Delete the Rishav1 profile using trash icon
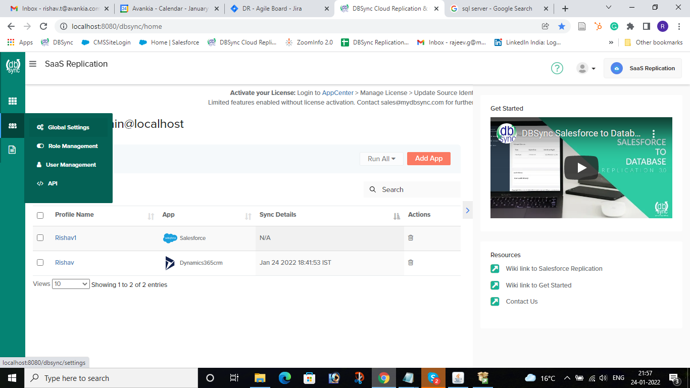Image resolution: width=690 pixels, height=388 pixels. [x=411, y=238]
